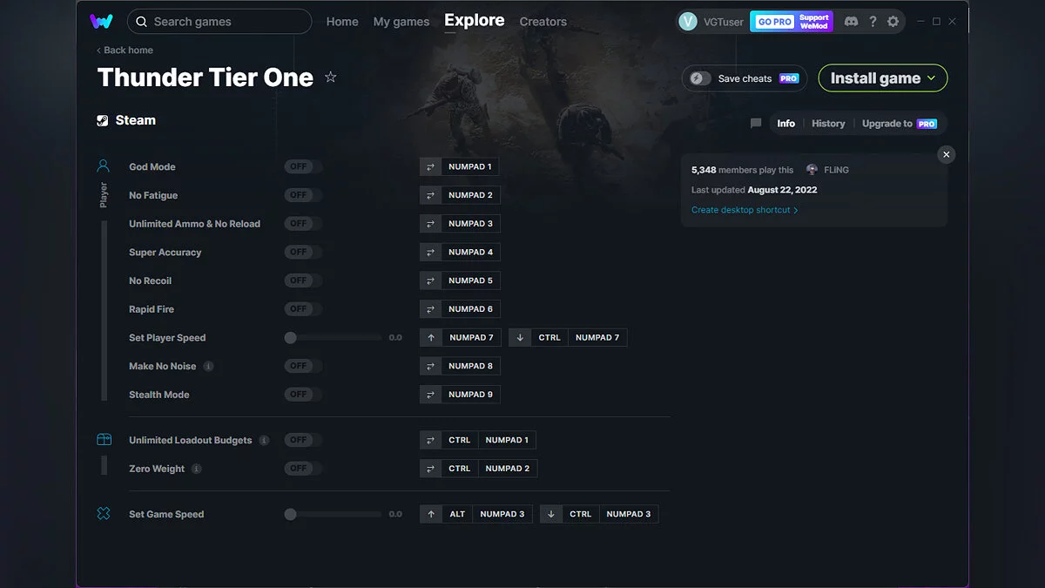Enable Unlimited Loadout Budgets toggle
Image resolution: width=1045 pixels, height=588 pixels.
(x=303, y=440)
